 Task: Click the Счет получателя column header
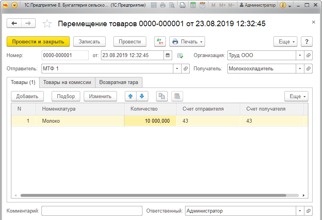(x=272, y=109)
